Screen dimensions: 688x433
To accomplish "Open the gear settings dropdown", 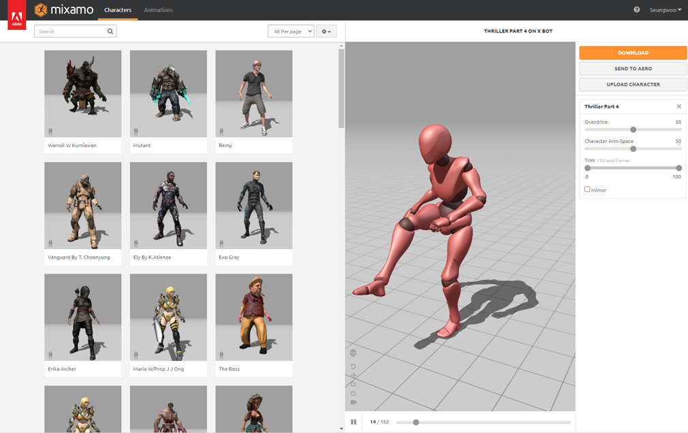I will 326,31.
